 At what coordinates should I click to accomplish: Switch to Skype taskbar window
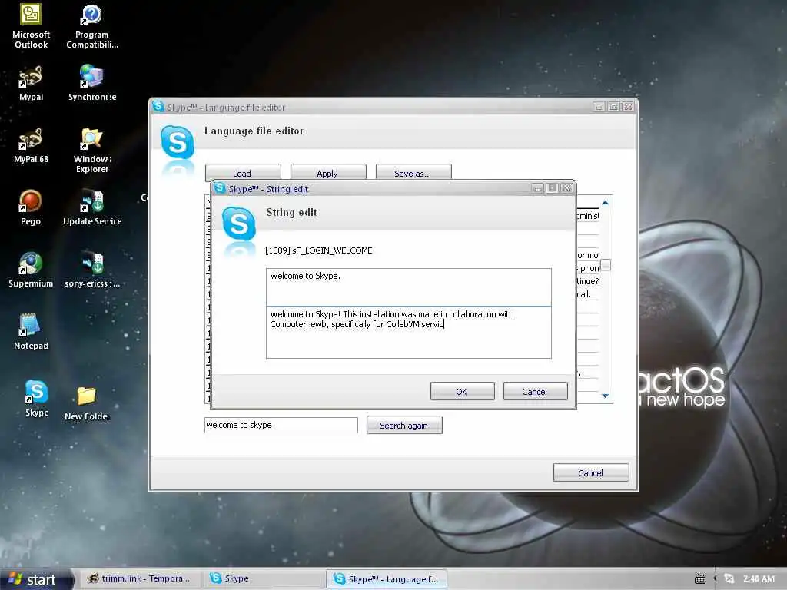263,579
